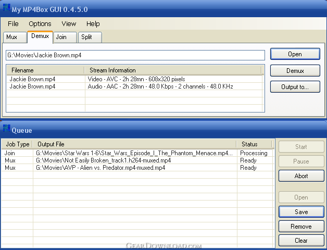The height and width of the screenshot is (250, 327).
Task: Select the Alien vs. Predator output file
Action: [100, 168]
